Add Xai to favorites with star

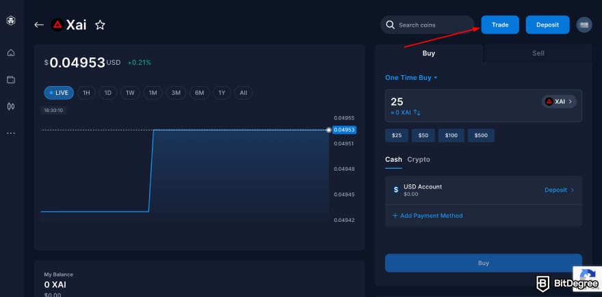(100, 25)
